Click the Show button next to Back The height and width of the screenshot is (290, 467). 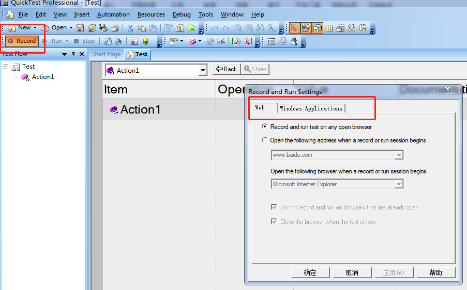pyautogui.click(x=255, y=69)
